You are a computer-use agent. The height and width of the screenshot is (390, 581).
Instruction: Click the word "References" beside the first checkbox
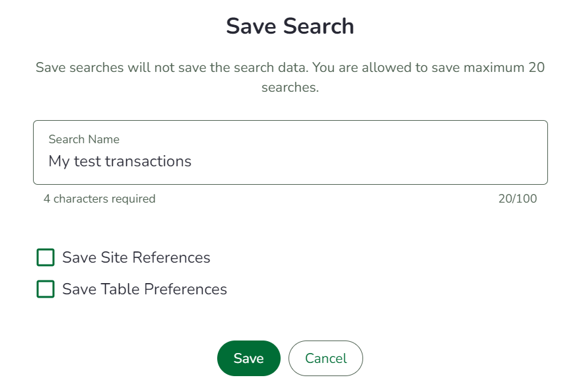point(174,257)
